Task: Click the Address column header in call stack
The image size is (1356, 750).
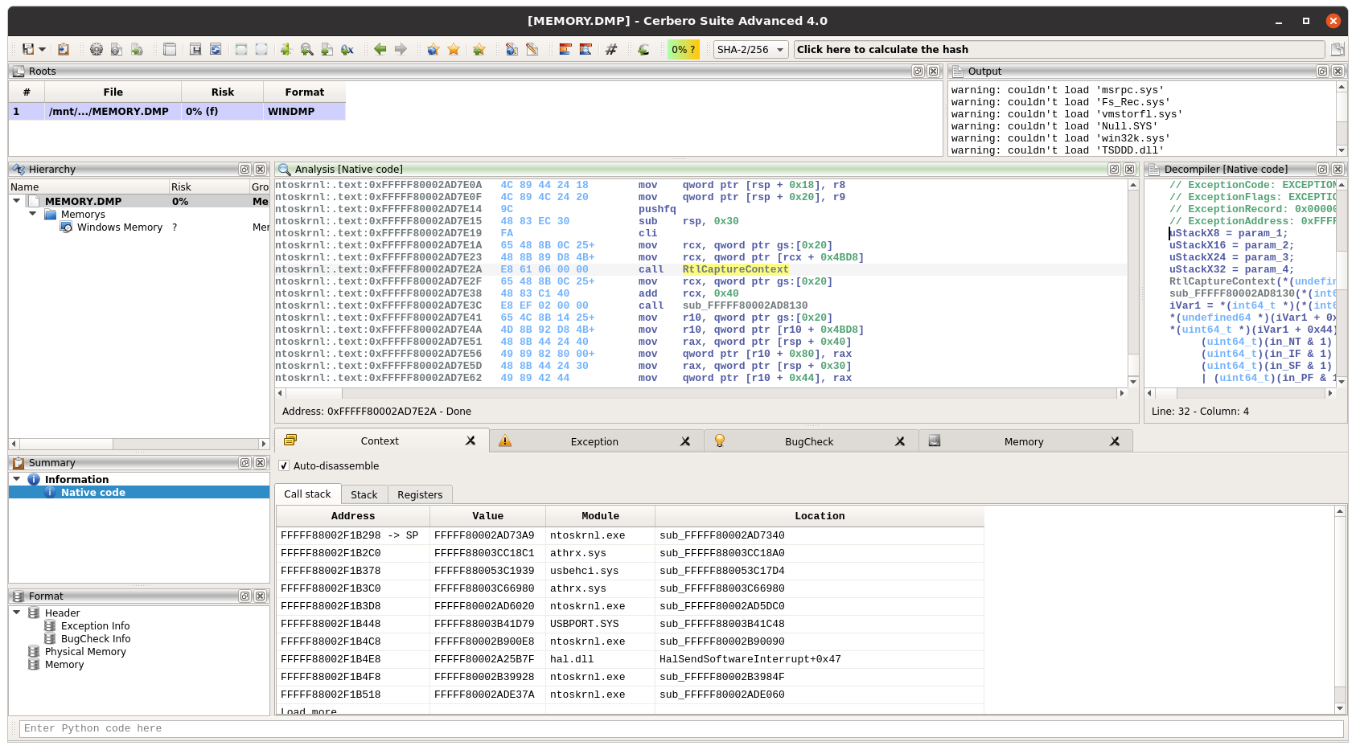Action: [x=353, y=516]
